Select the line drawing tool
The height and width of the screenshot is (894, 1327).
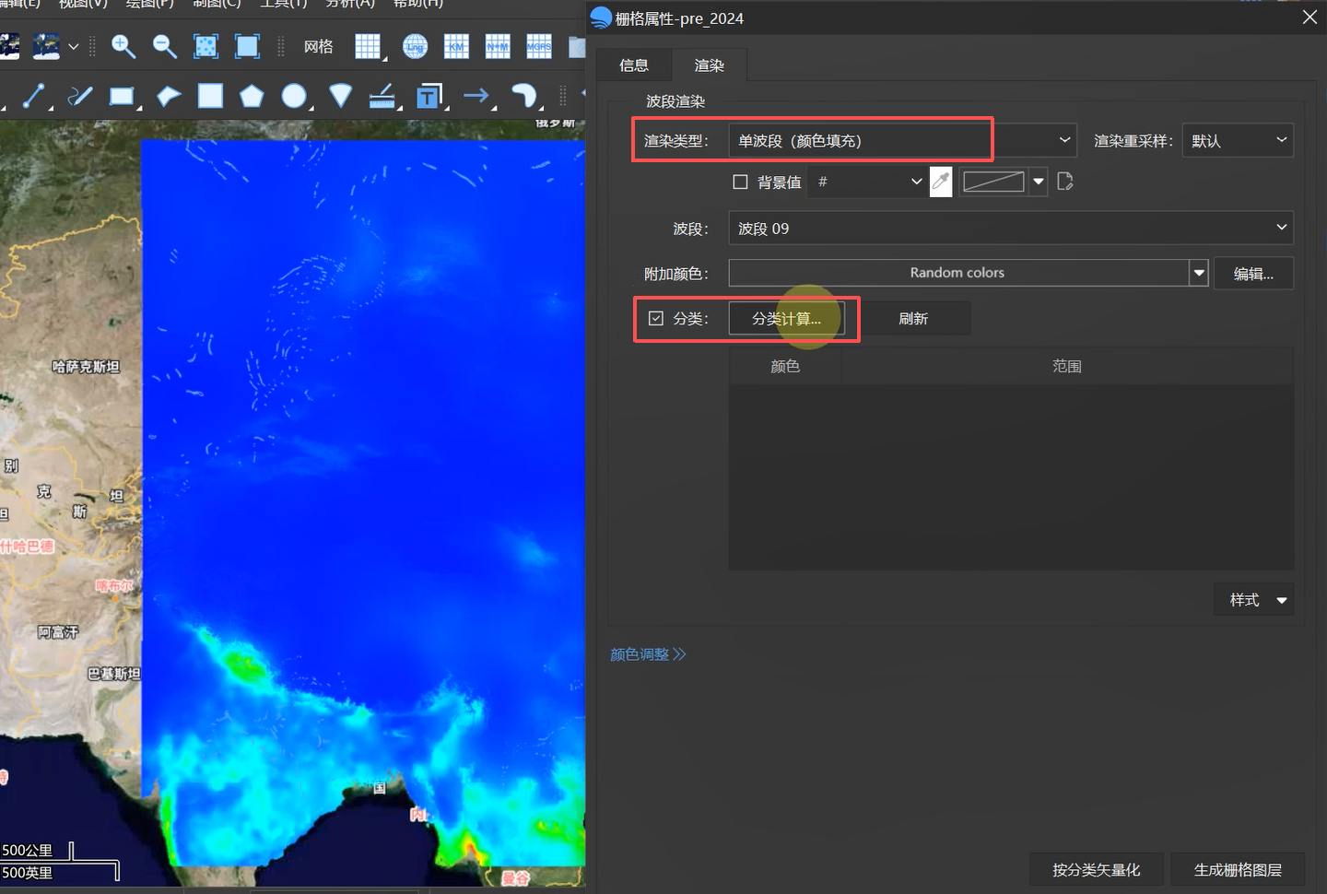[33, 96]
